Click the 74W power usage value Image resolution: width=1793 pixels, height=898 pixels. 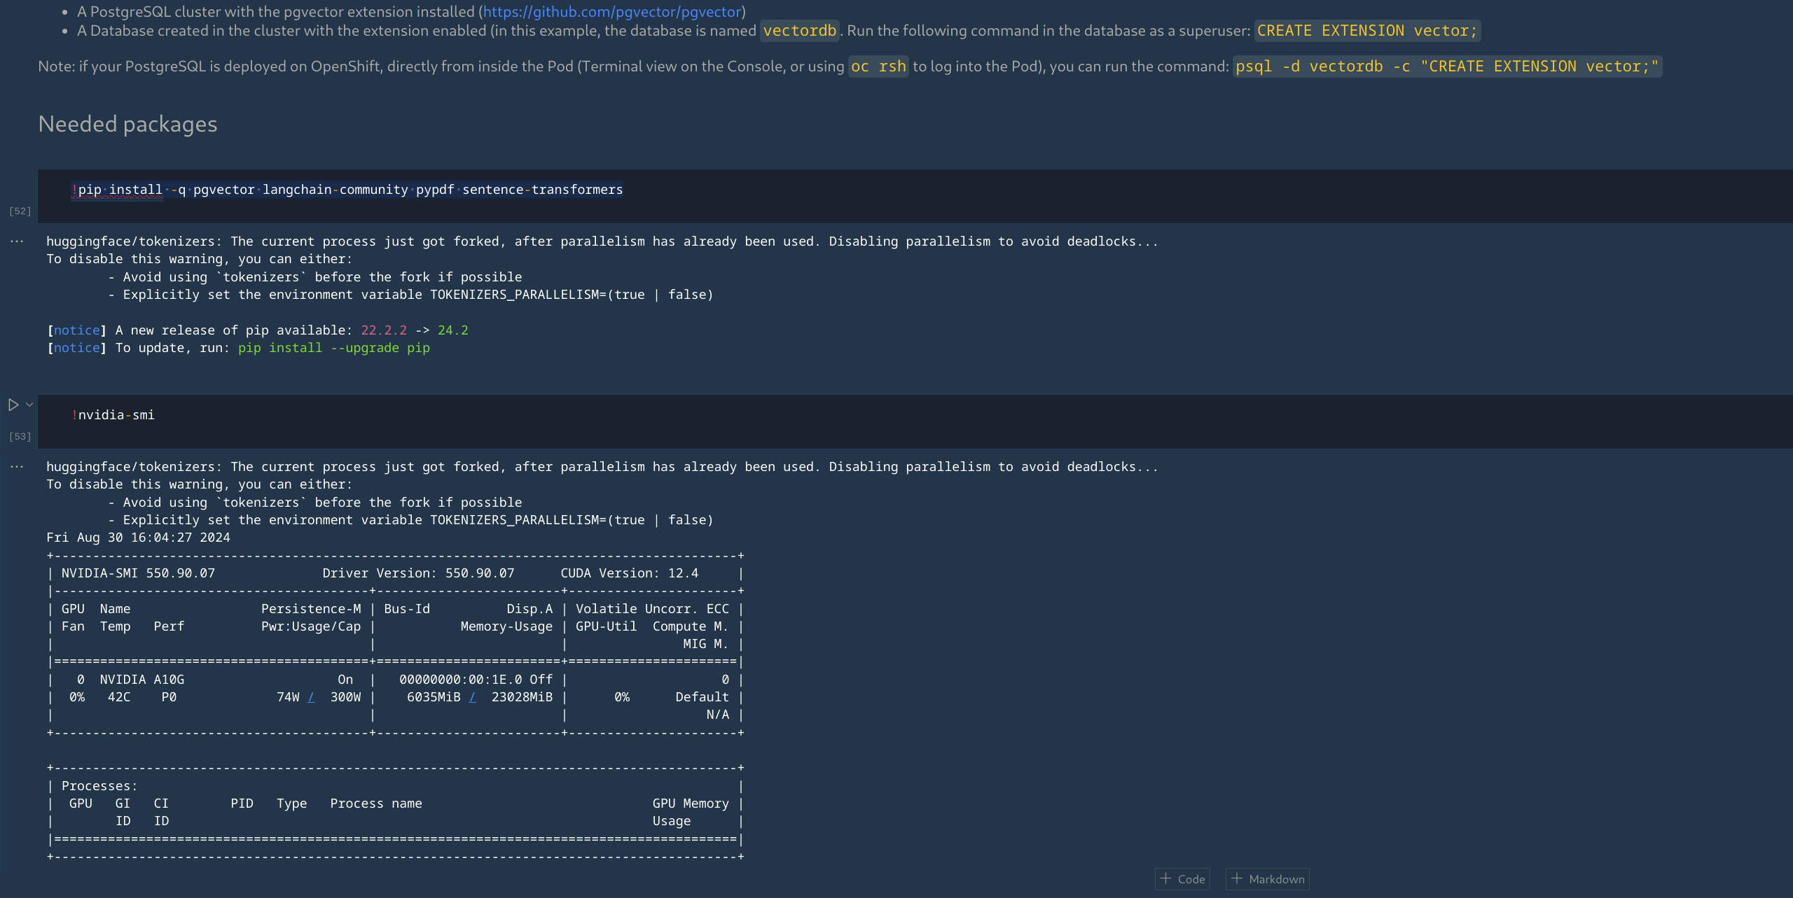coord(288,697)
